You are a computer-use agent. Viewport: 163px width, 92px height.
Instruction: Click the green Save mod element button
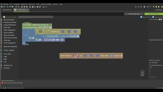154,14
